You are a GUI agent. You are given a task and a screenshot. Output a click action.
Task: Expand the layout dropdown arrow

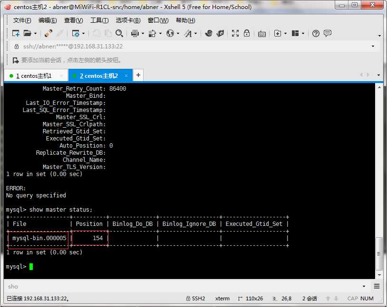pyautogui.click(x=303, y=33)
